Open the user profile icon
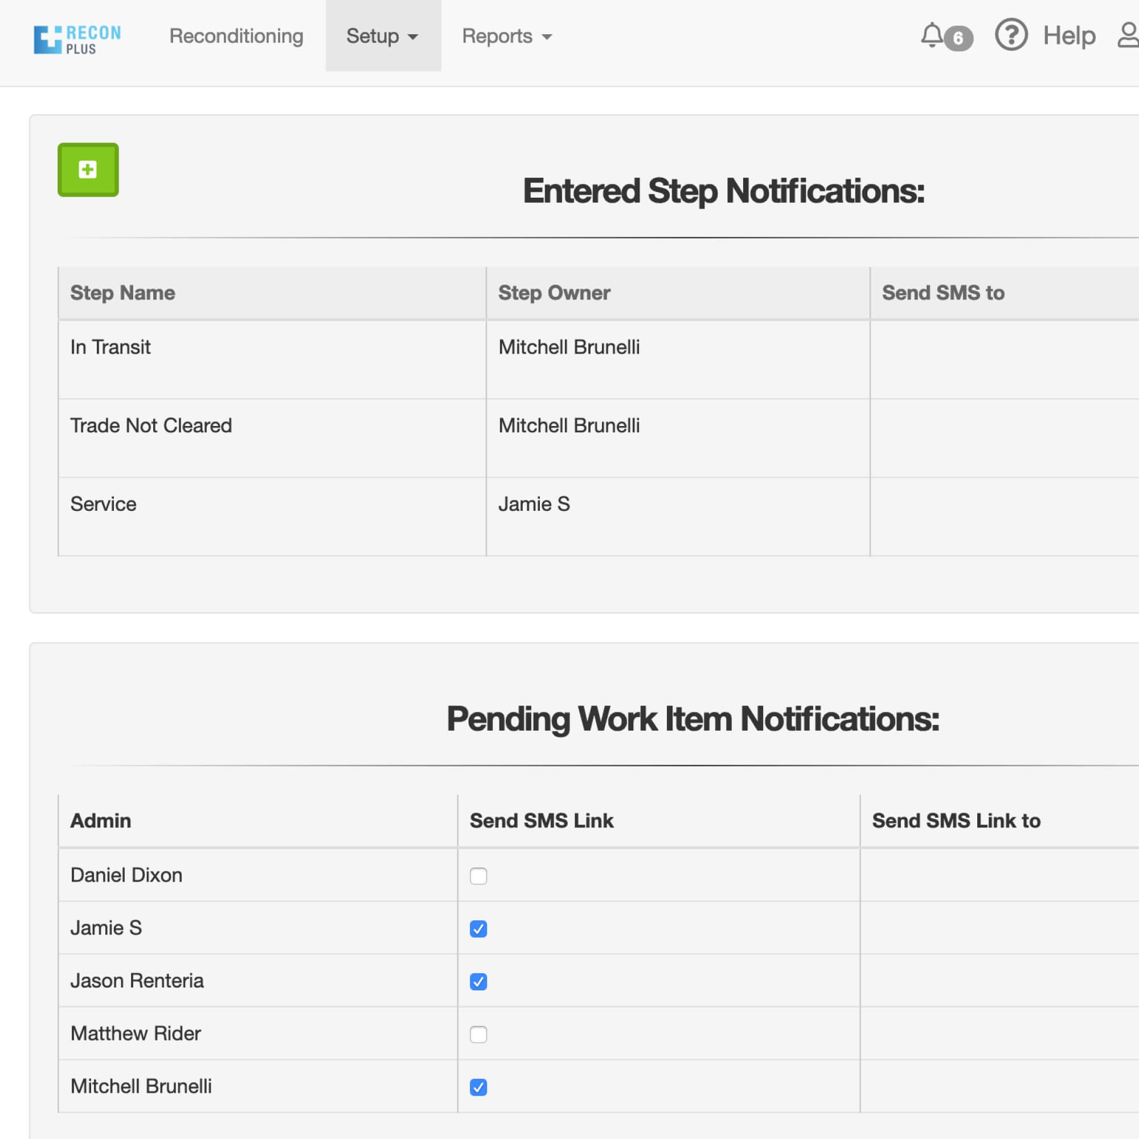The height and width of the screenshot is (1139, 1139). point(1128,35)
